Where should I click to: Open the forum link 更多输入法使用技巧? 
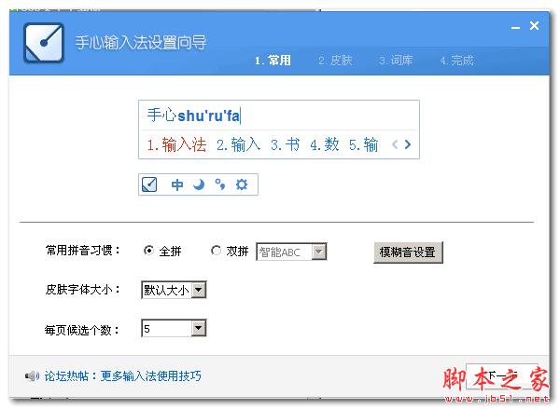click(150, 375)
